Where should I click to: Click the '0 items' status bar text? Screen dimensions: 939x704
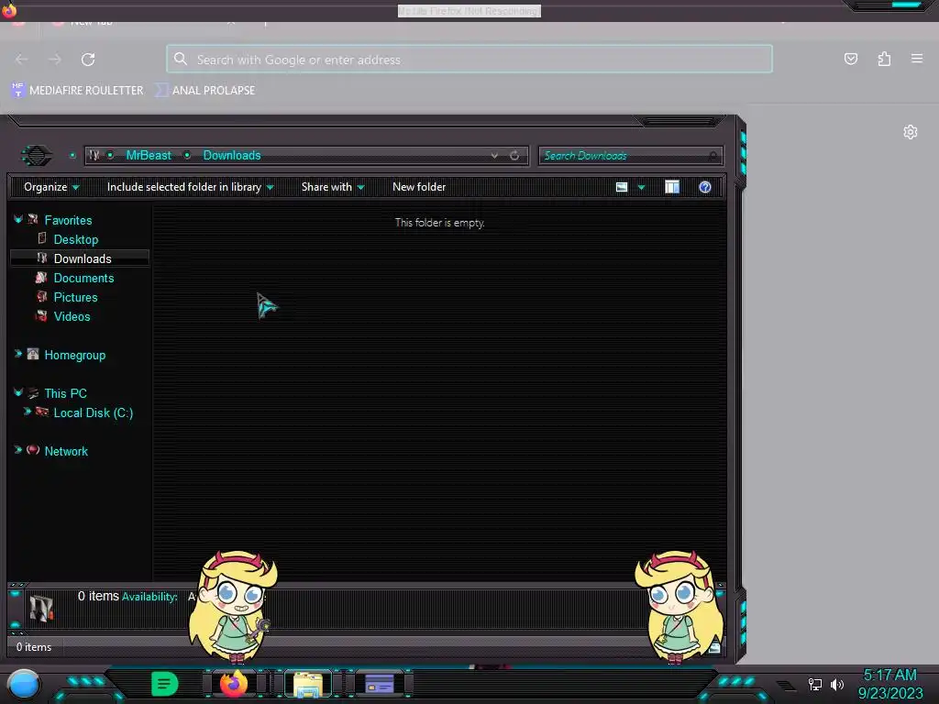34,647
